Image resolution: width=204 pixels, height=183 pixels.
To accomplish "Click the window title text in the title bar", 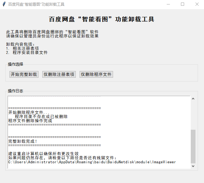I will pyautogui.click(x=36, y=4).
